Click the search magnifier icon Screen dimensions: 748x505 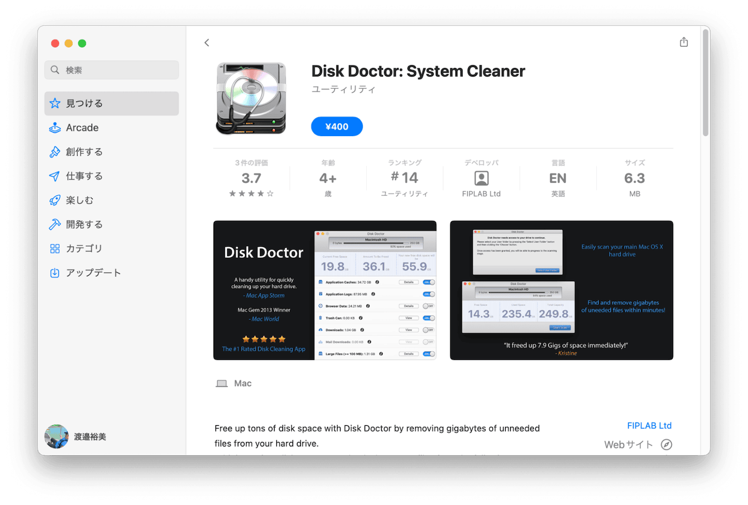[55, 70]
